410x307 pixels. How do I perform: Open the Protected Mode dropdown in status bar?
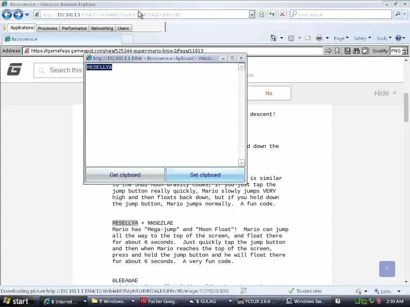point(366,291)
